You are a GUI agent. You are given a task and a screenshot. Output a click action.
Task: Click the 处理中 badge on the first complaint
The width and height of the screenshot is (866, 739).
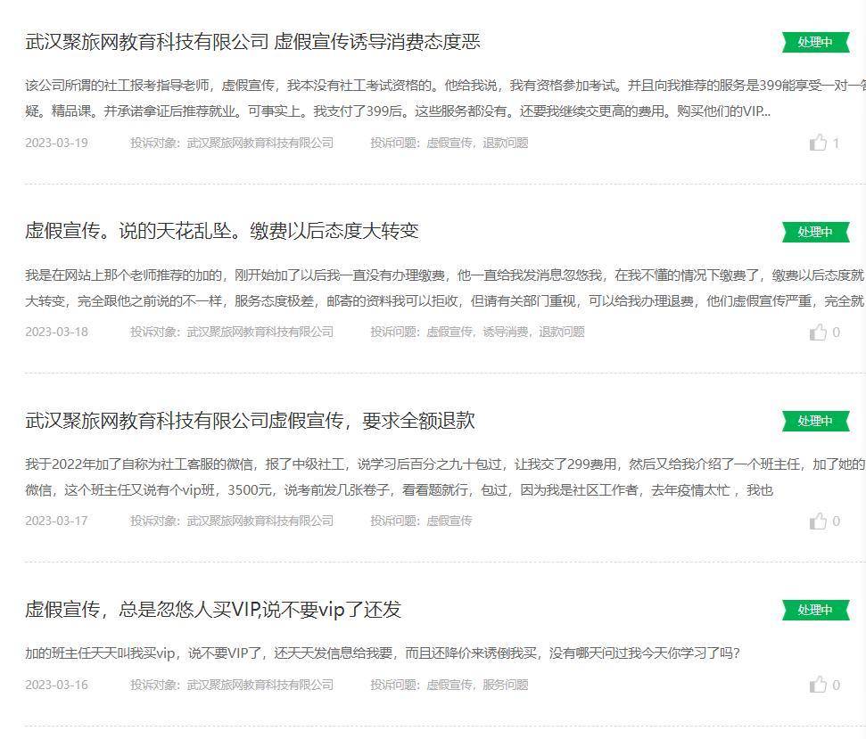click(x=814, y=42)
